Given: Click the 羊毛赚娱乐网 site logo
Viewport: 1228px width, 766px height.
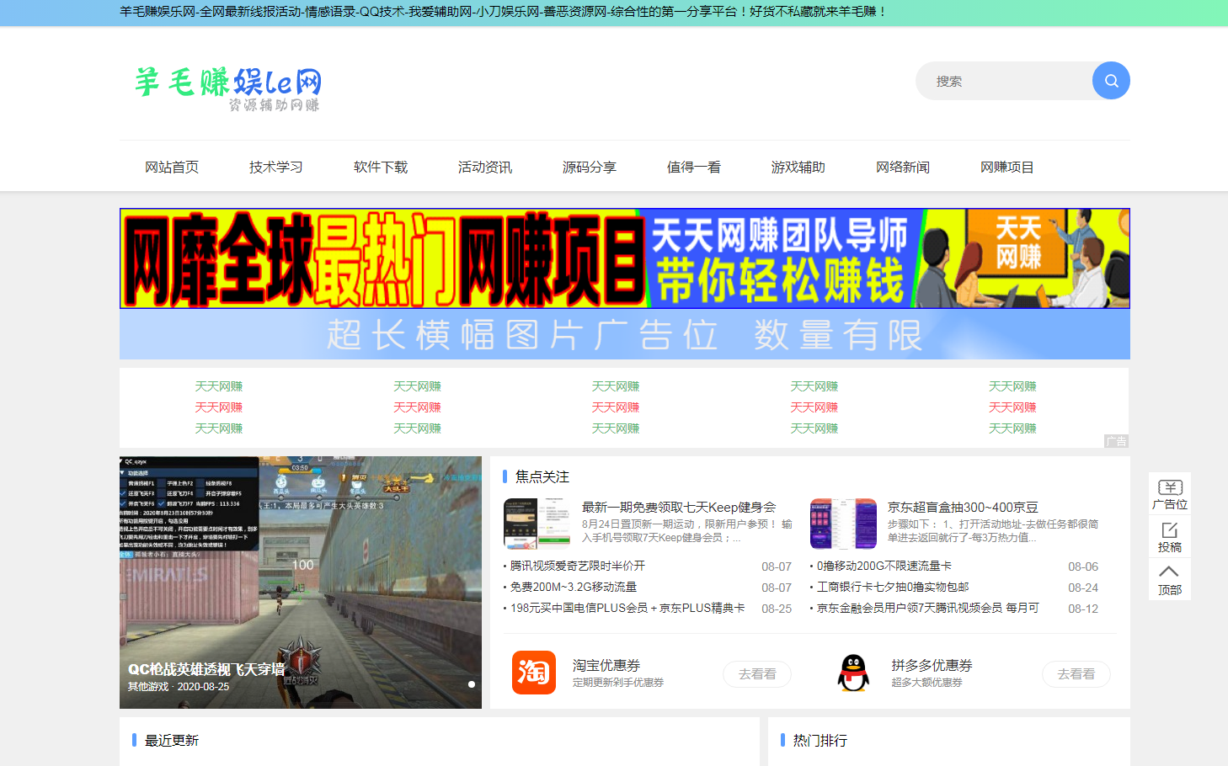Looking at the screenshot, I should coord(227,88).
